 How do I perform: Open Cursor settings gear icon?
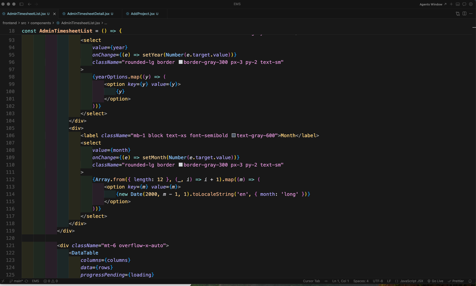coord(471,4)
